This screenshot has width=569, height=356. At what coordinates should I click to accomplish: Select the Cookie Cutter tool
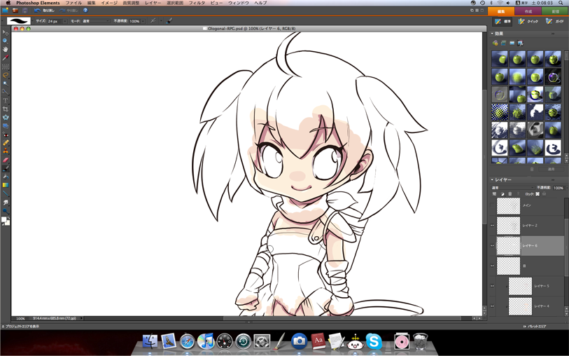6,117
